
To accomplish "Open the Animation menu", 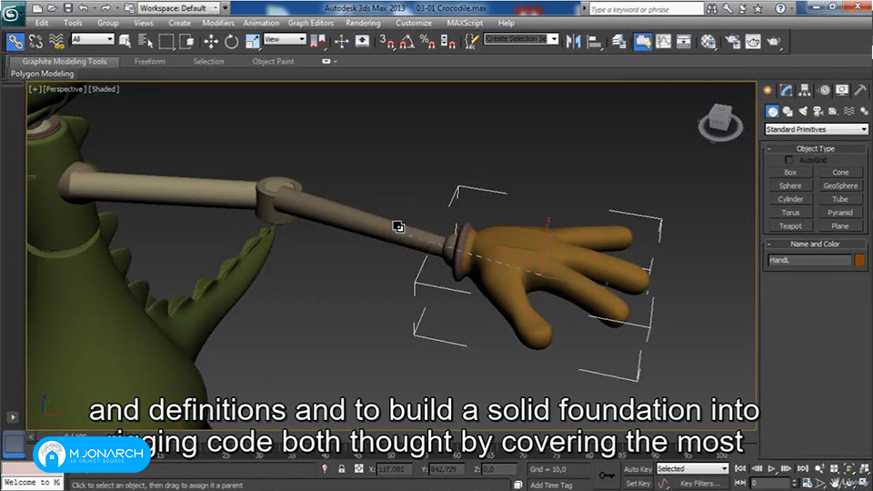I will pyautogui.click(x=261, y=23).
